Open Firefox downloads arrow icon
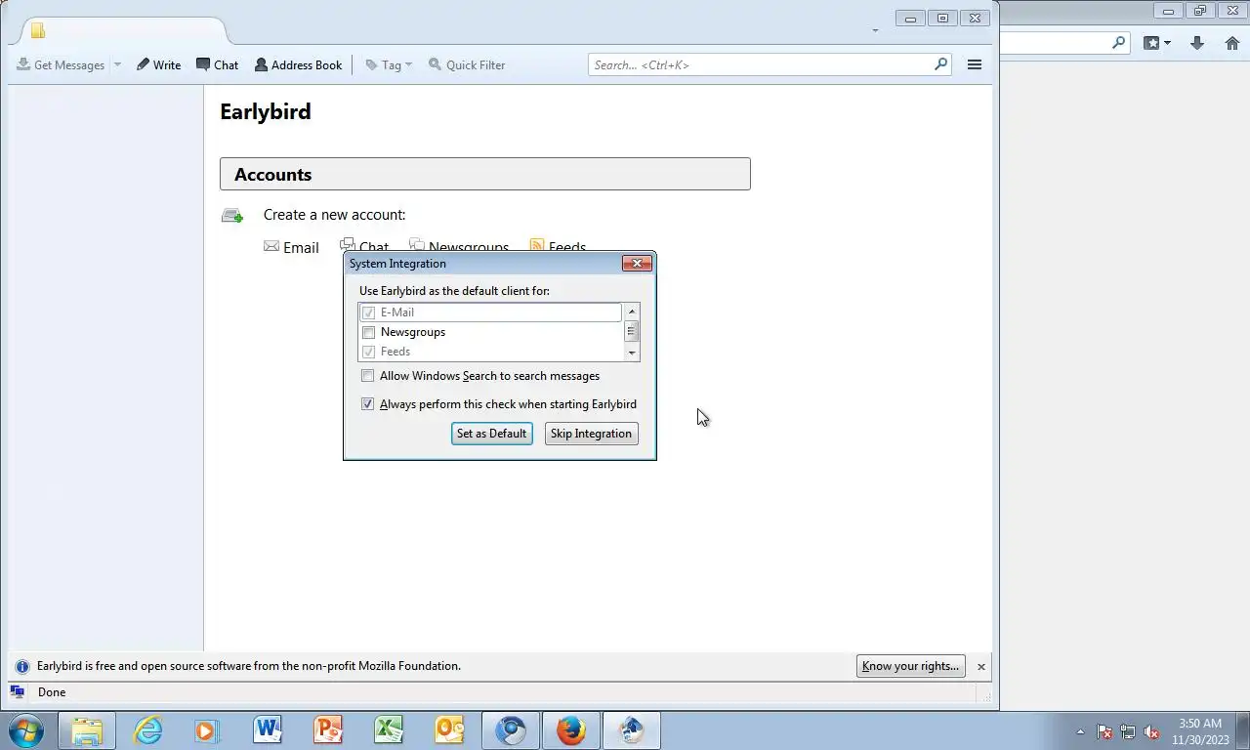The height and width of the screenshot is (750, 1250). (1197, 43)
